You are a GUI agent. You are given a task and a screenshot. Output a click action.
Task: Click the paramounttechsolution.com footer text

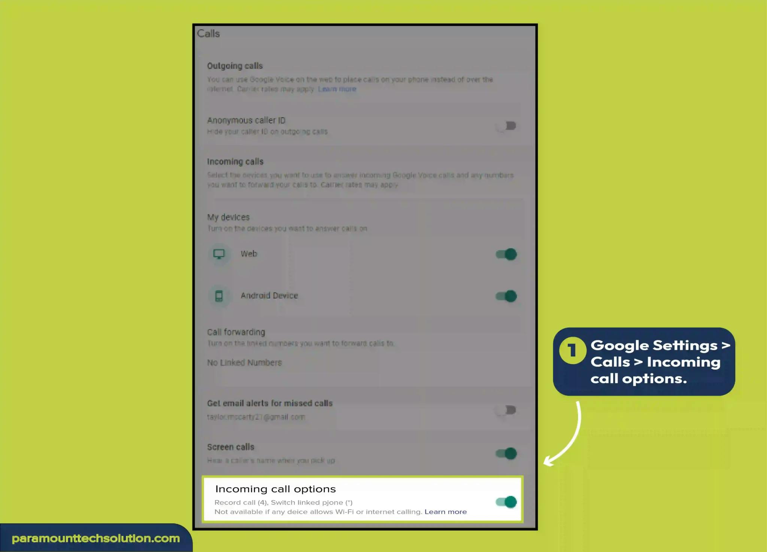pyautogui.click(x=96, y=539)
